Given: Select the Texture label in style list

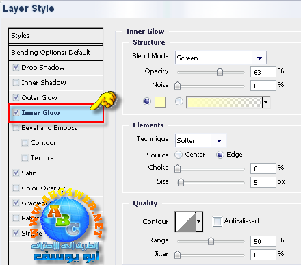Looking at the screenshot, I should click(42, 158).
